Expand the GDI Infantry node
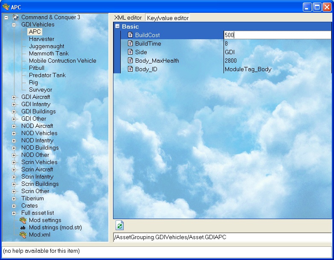This screenshot has width=334, height=260. [14, 105]
